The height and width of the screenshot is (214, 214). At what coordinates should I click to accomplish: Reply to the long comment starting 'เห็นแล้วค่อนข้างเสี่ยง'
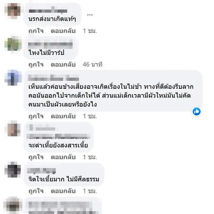(63, 116)
